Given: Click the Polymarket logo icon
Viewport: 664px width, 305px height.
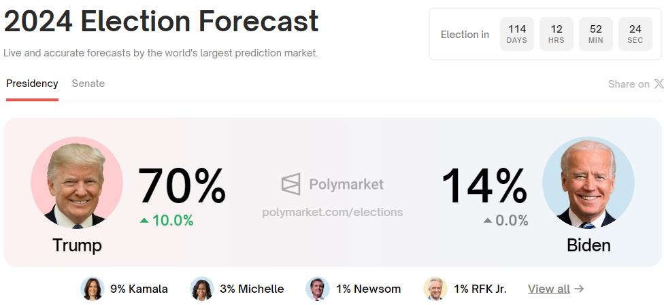Looking at the screenshot, I should (290, 184).
